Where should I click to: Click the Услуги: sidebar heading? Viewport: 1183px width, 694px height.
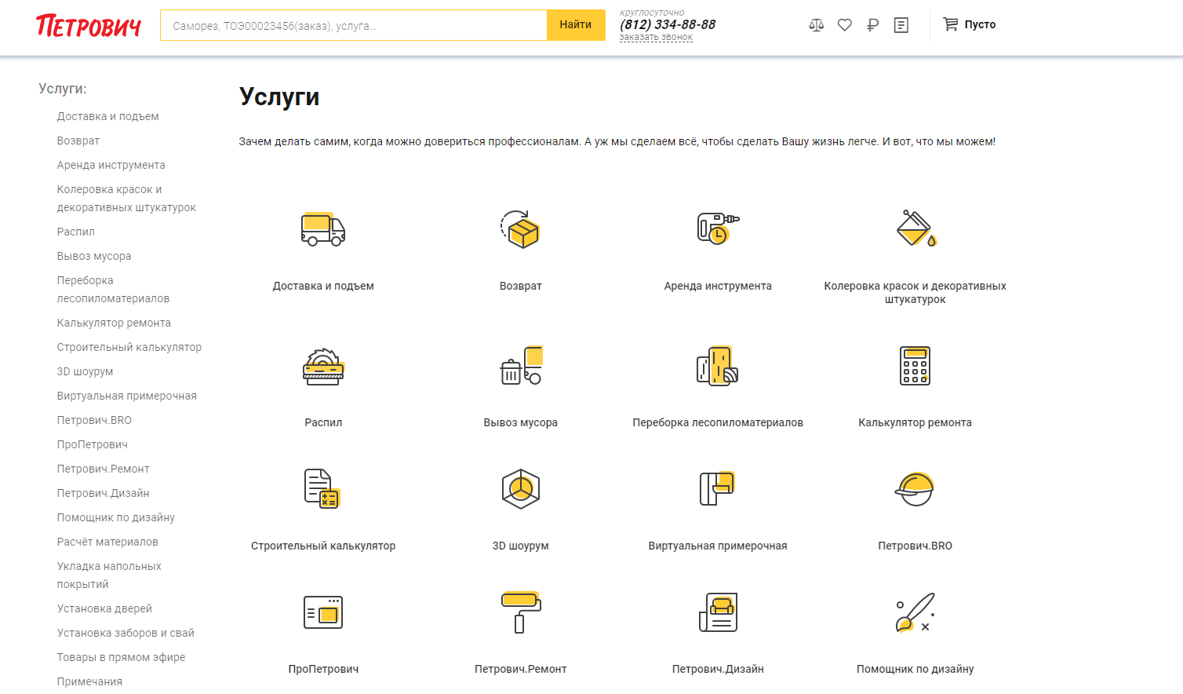63,89
